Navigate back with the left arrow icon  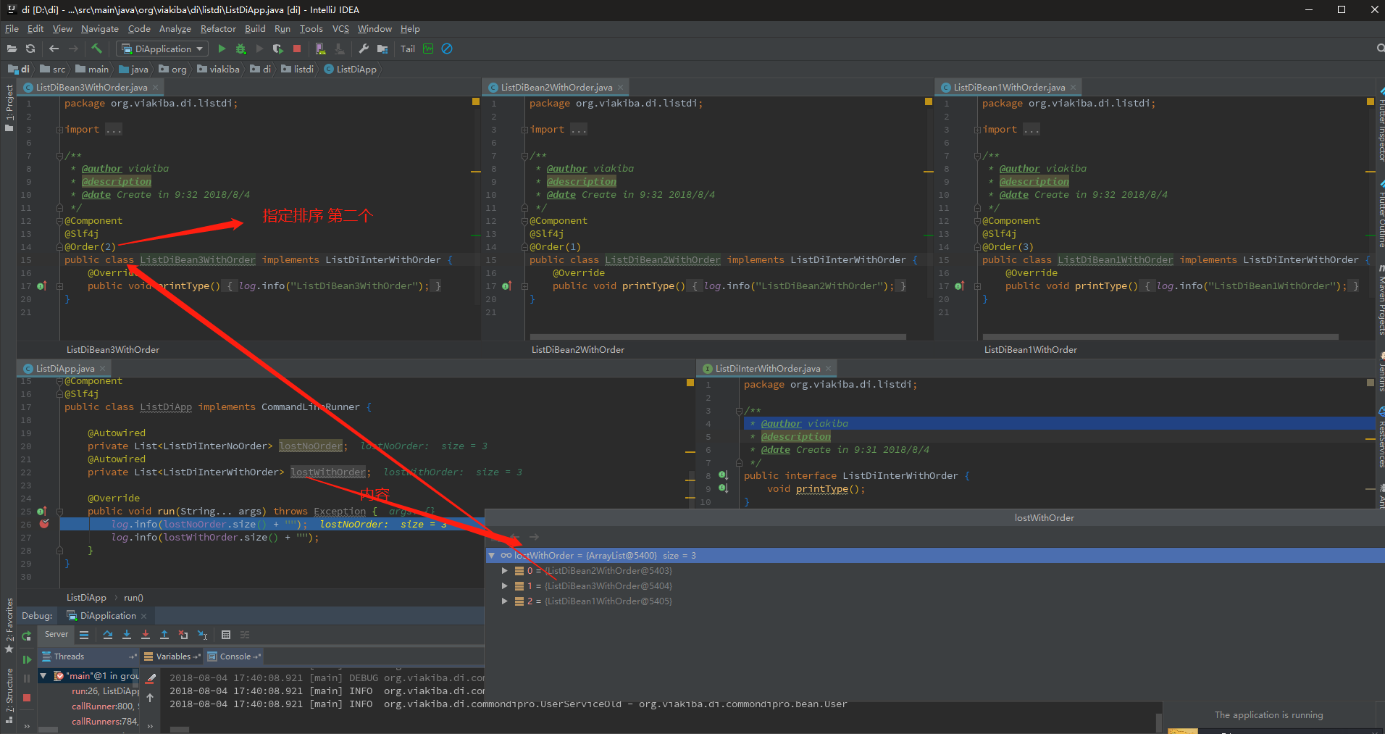[54, 49]
